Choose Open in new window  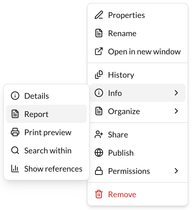tap(144, 52)
